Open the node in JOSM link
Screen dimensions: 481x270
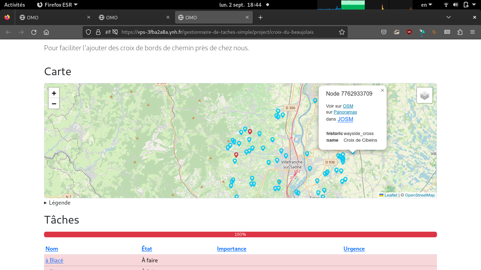click(x=345, y=119)
